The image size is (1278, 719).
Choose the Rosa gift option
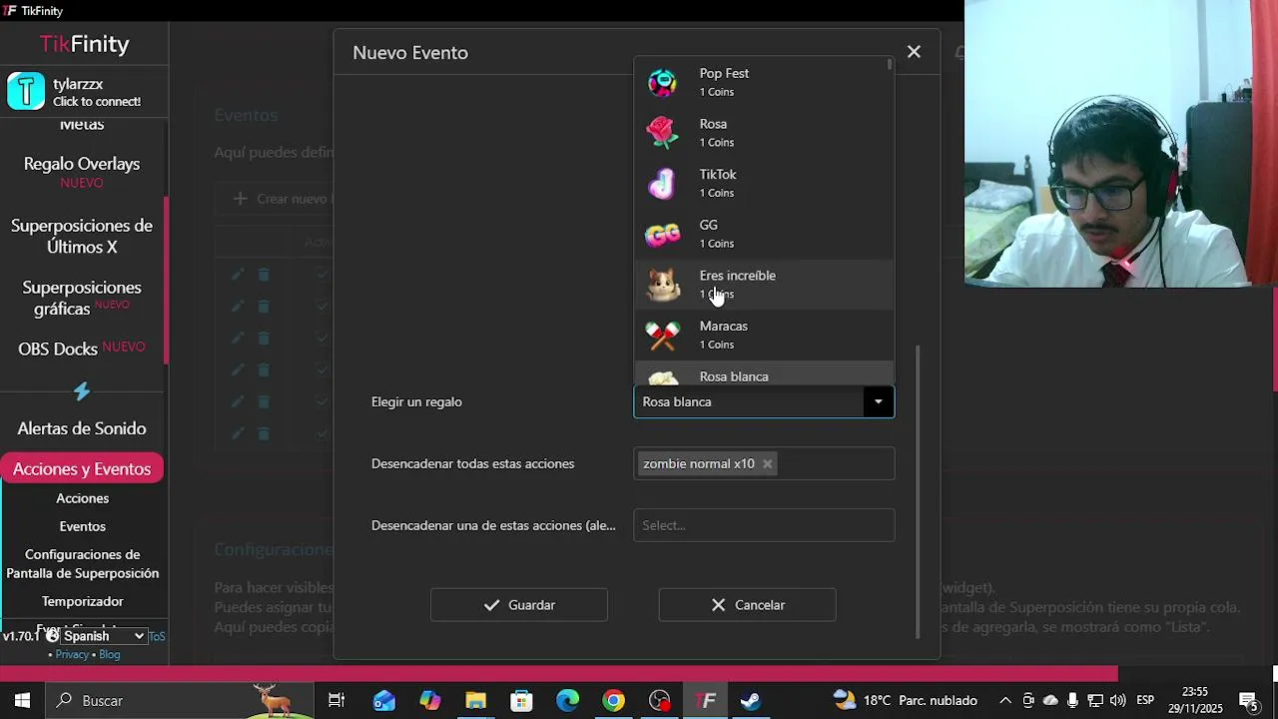tap(764, 133)
